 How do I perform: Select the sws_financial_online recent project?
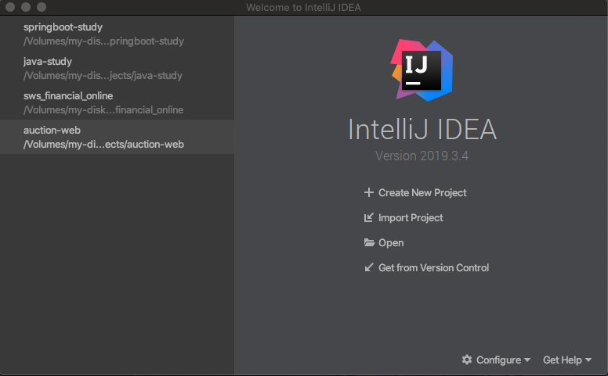(103, 102)
